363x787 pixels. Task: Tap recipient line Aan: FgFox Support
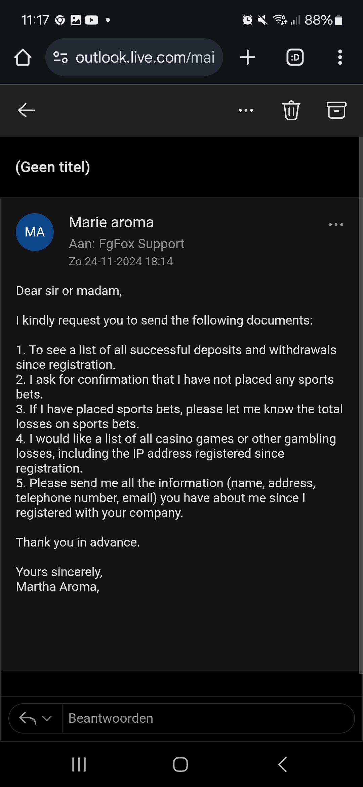point(126,243)
